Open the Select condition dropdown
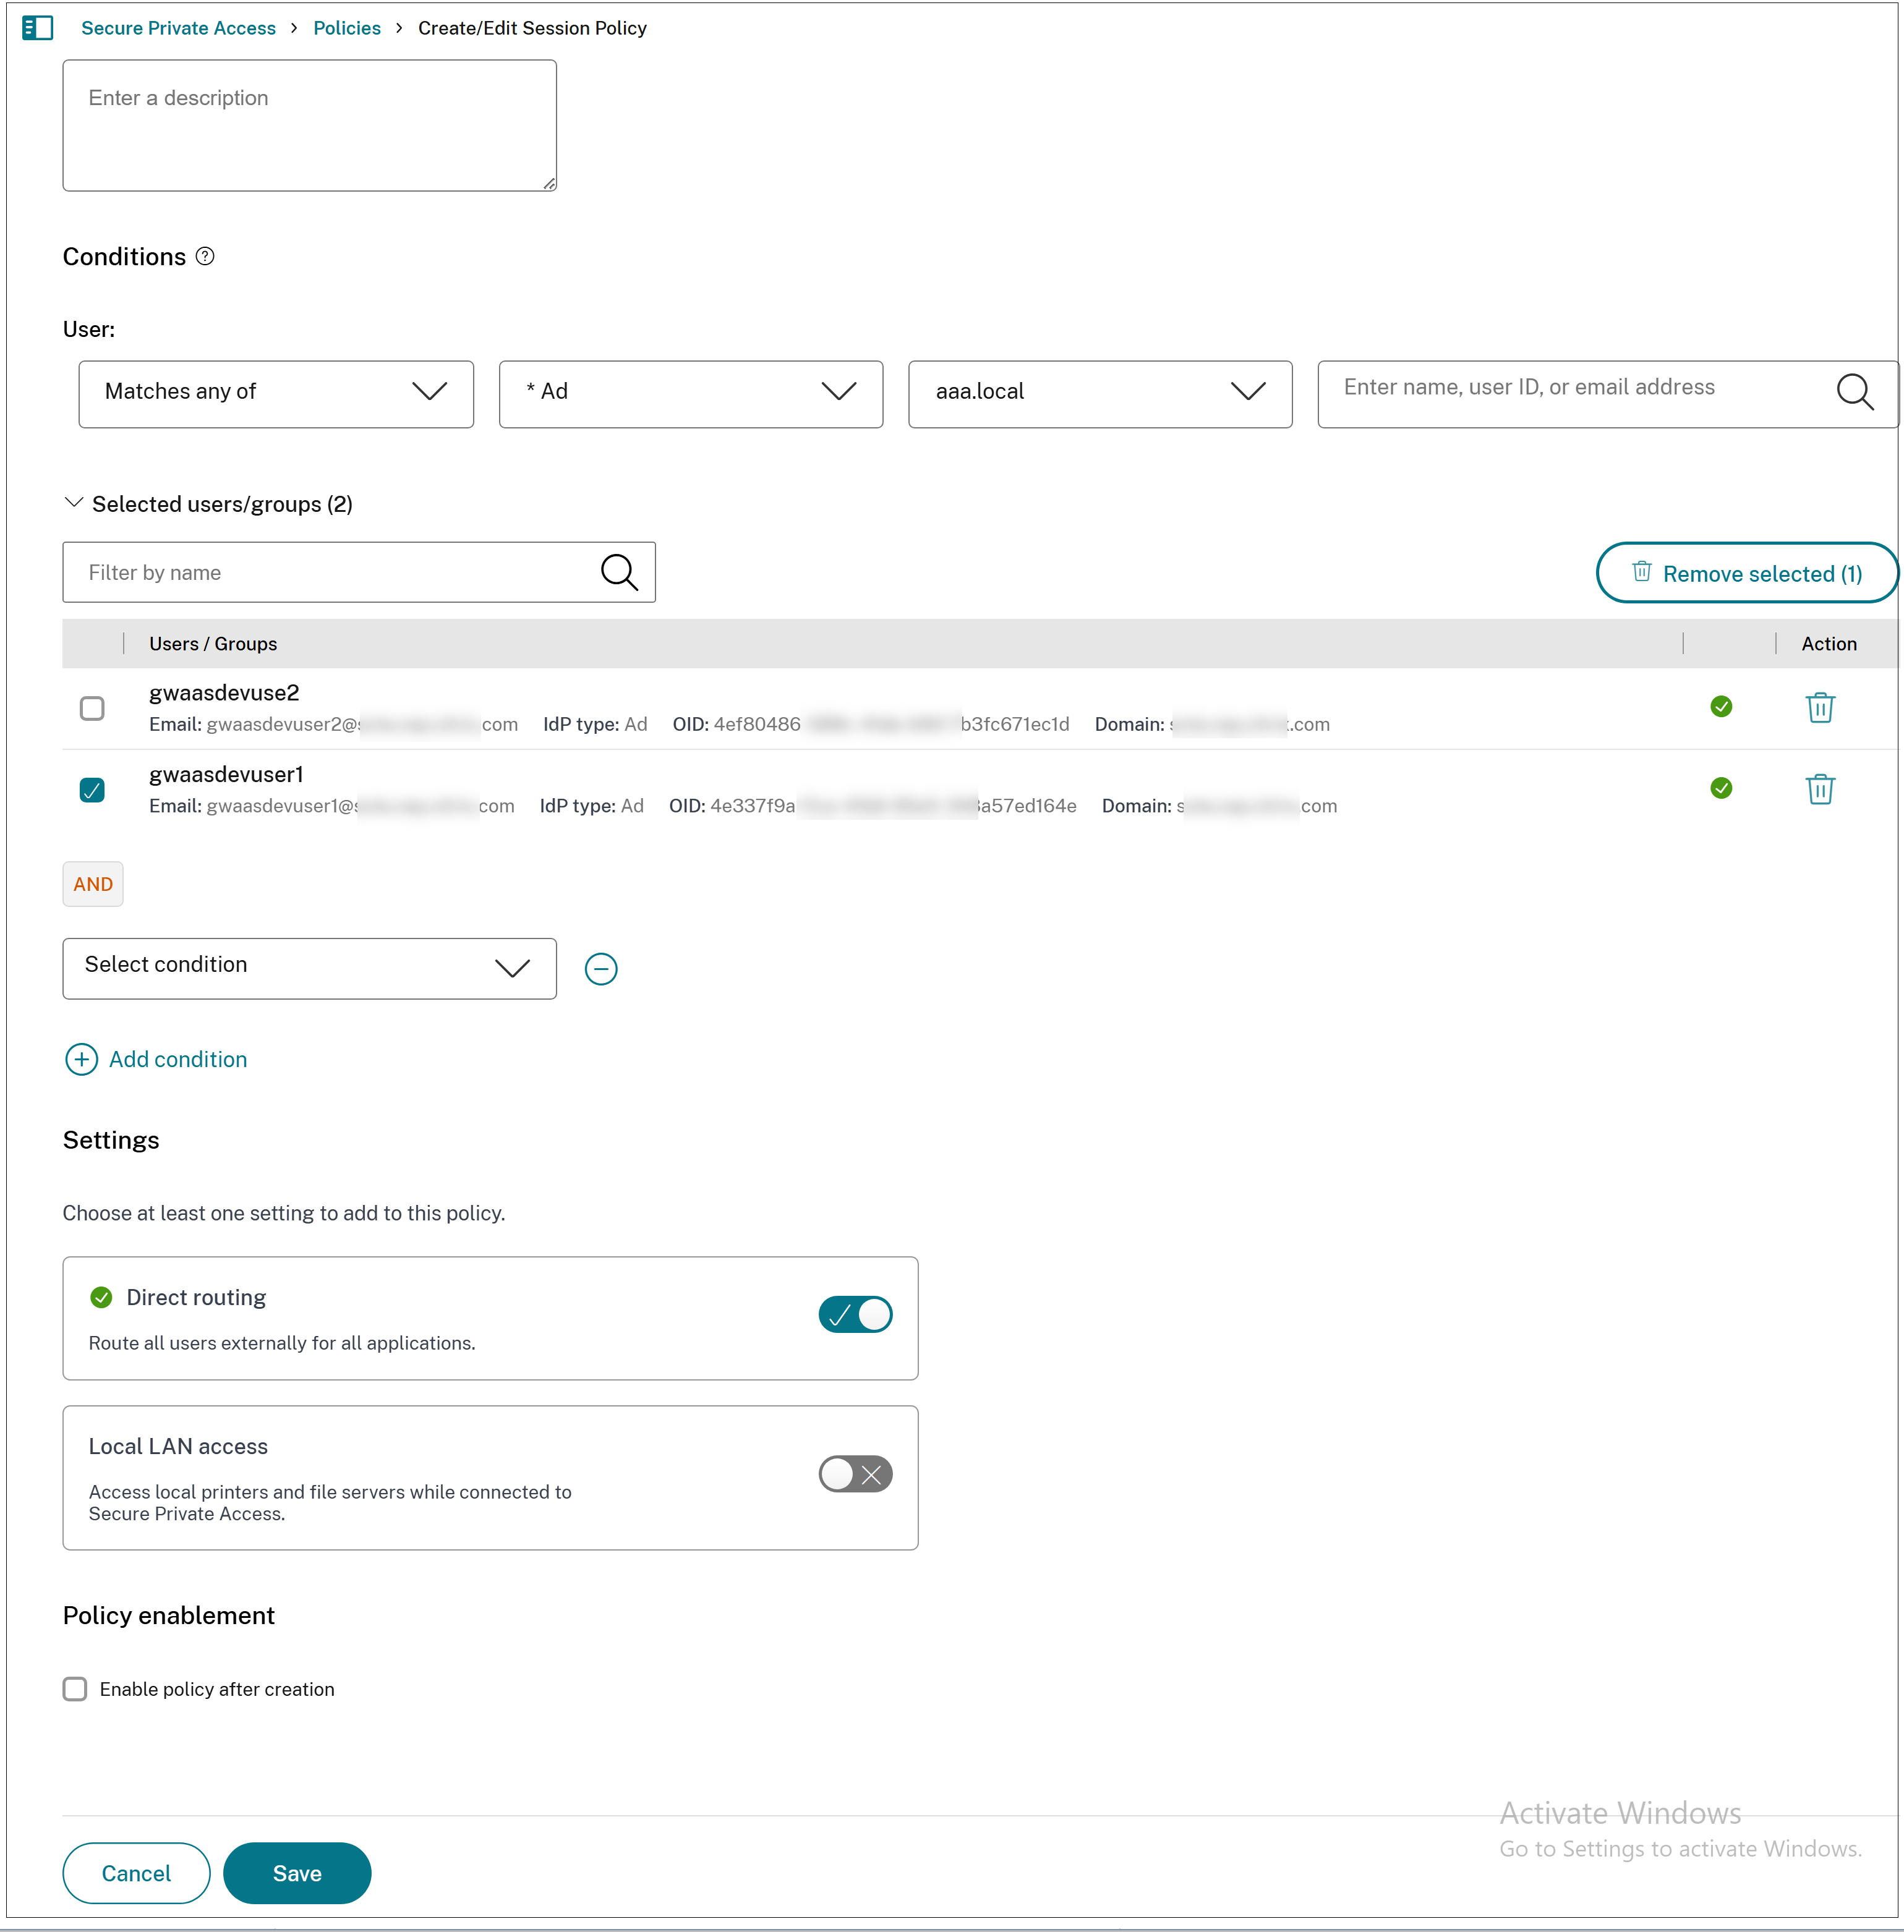Viewport: 1904px width, 1932px height. coord(309,968)
